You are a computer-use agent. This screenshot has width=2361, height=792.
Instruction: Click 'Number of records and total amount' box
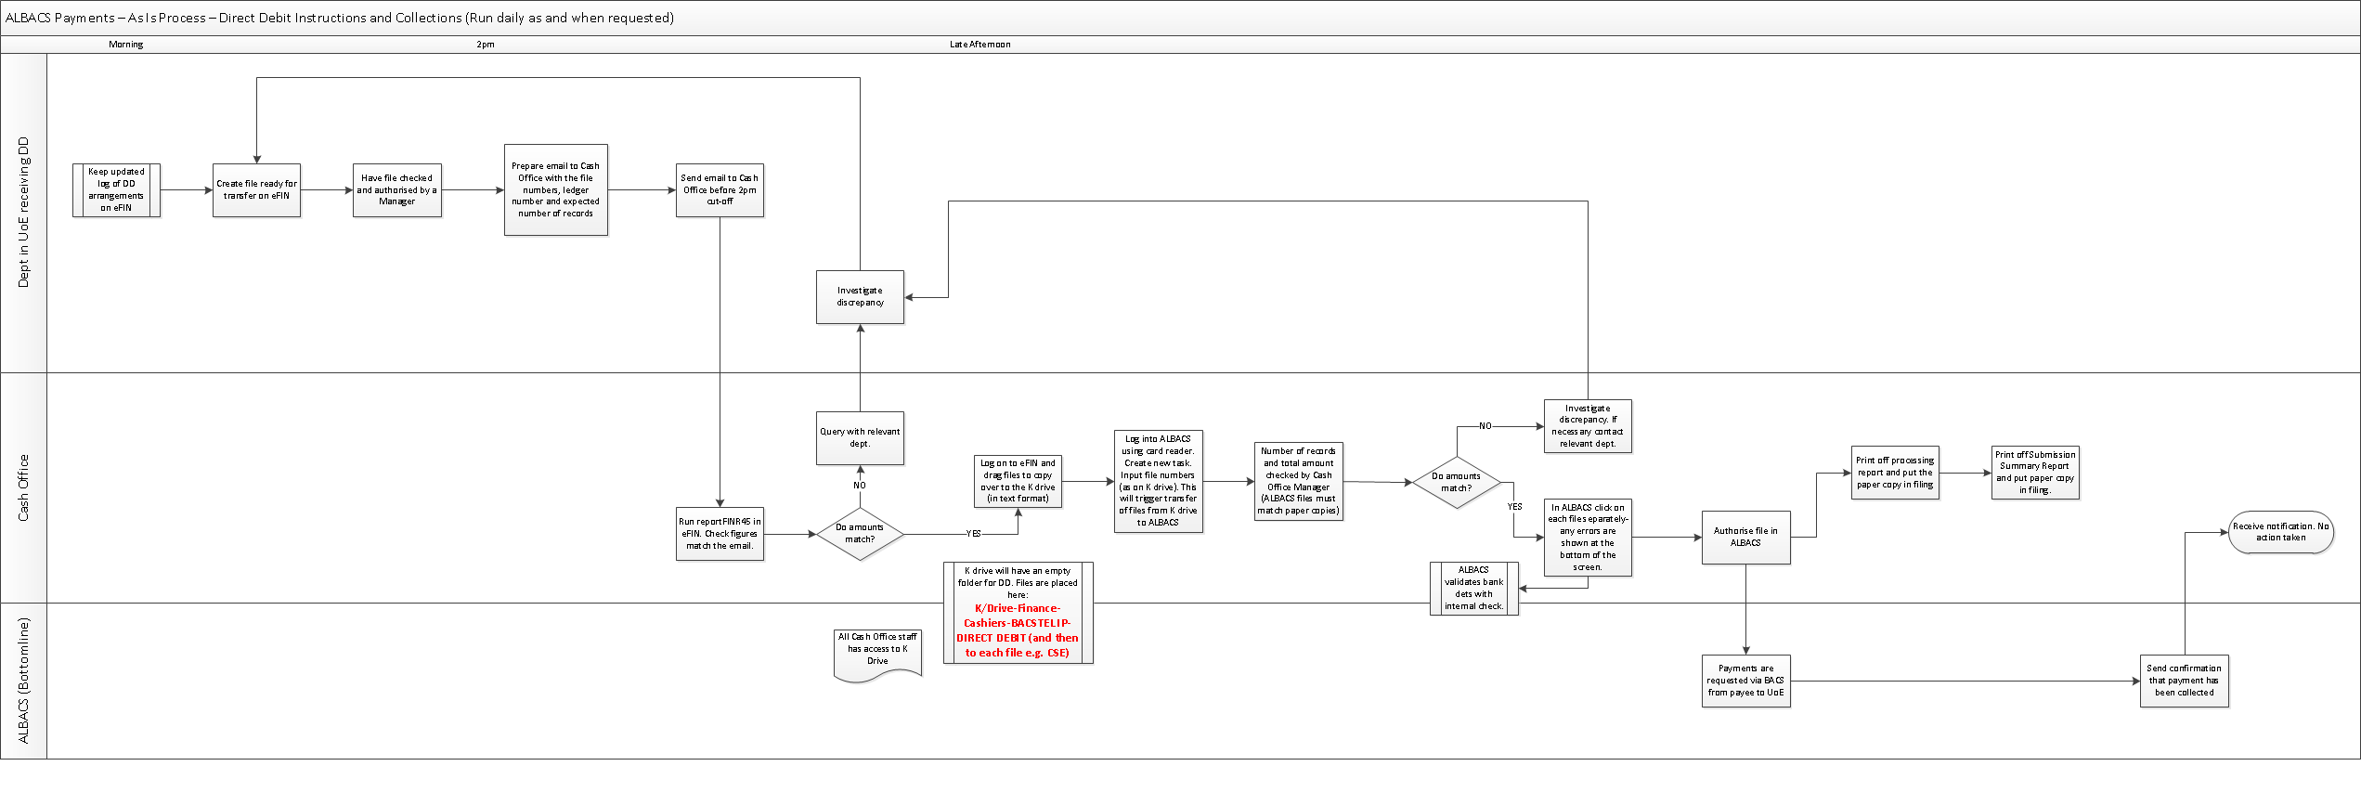click(x=1298, y=481)
